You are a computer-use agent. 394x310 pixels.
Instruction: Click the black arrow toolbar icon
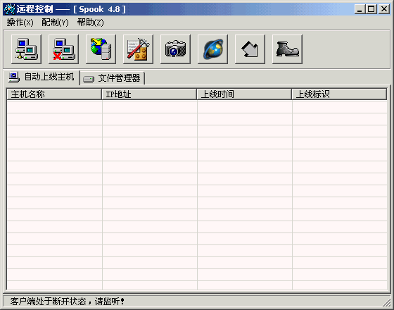[x=250, y=49]
